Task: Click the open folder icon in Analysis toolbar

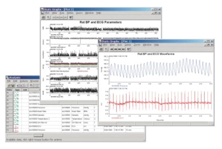Action: 9,85
